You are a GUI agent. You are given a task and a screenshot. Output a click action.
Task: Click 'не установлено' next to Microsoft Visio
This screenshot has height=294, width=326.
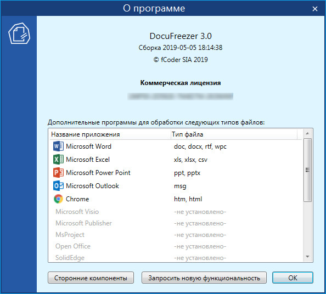(200, 212)
